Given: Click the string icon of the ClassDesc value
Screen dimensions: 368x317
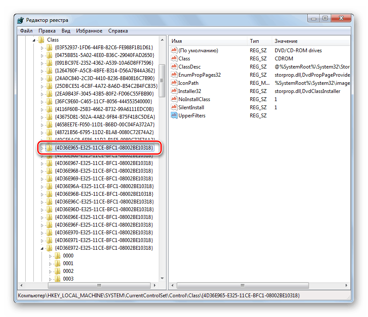Looking at the screenshot, I should (174, 66).
